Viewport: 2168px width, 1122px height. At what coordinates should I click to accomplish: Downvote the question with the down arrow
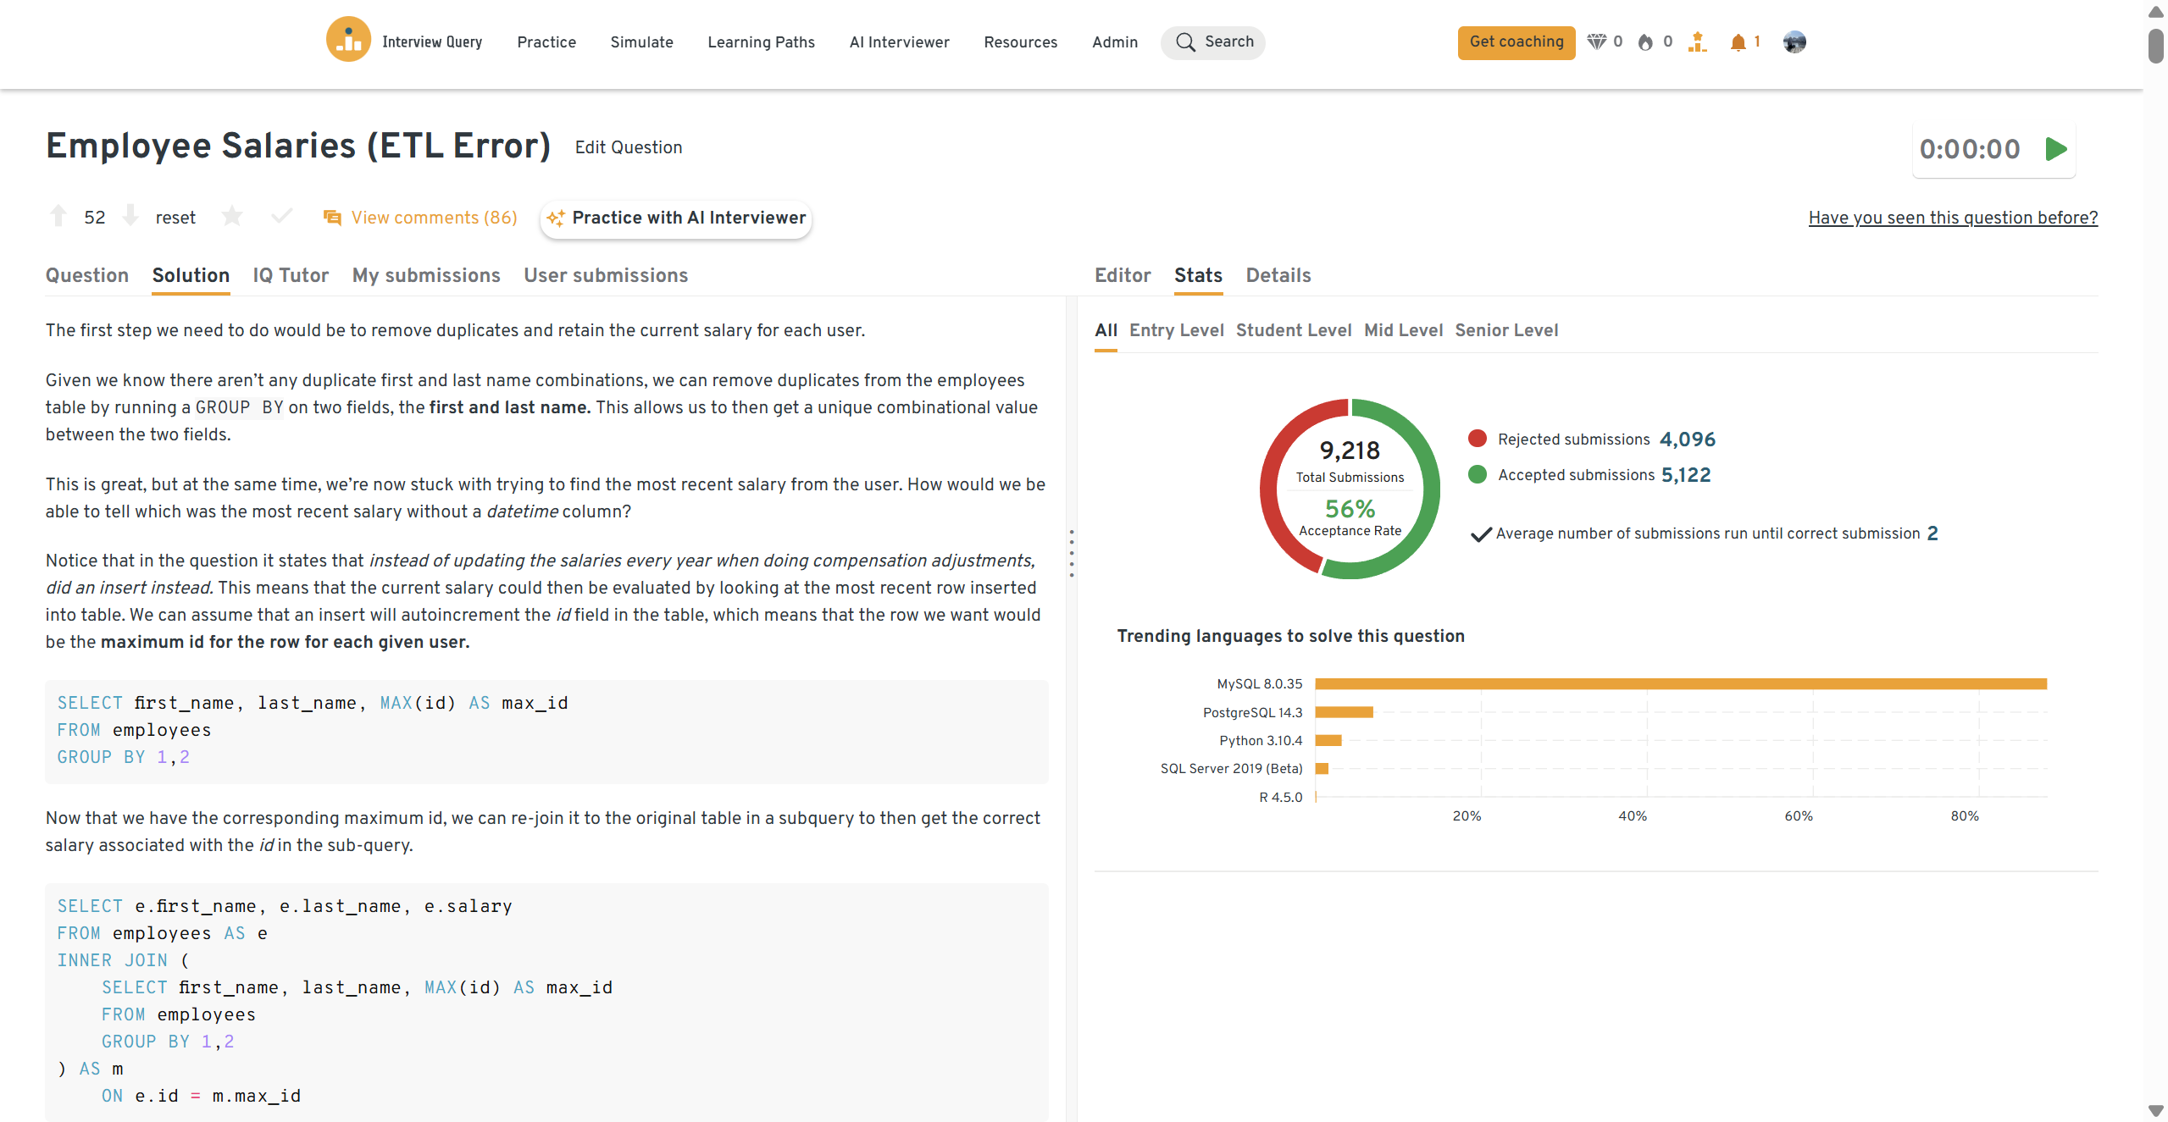click(x=130, y=216)
